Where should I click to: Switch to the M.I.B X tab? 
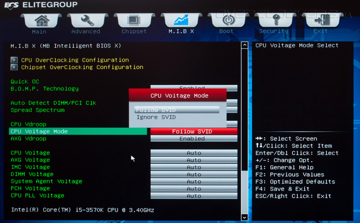pos(181,23)
